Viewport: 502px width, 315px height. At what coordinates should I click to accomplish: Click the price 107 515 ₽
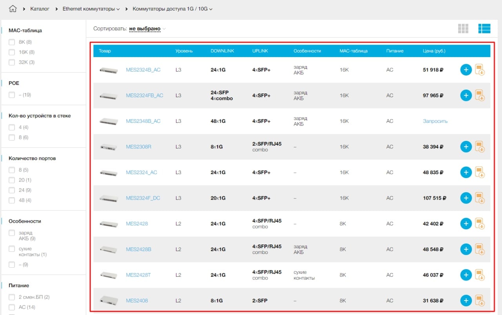pyautogui.click(x=435, y=198)
